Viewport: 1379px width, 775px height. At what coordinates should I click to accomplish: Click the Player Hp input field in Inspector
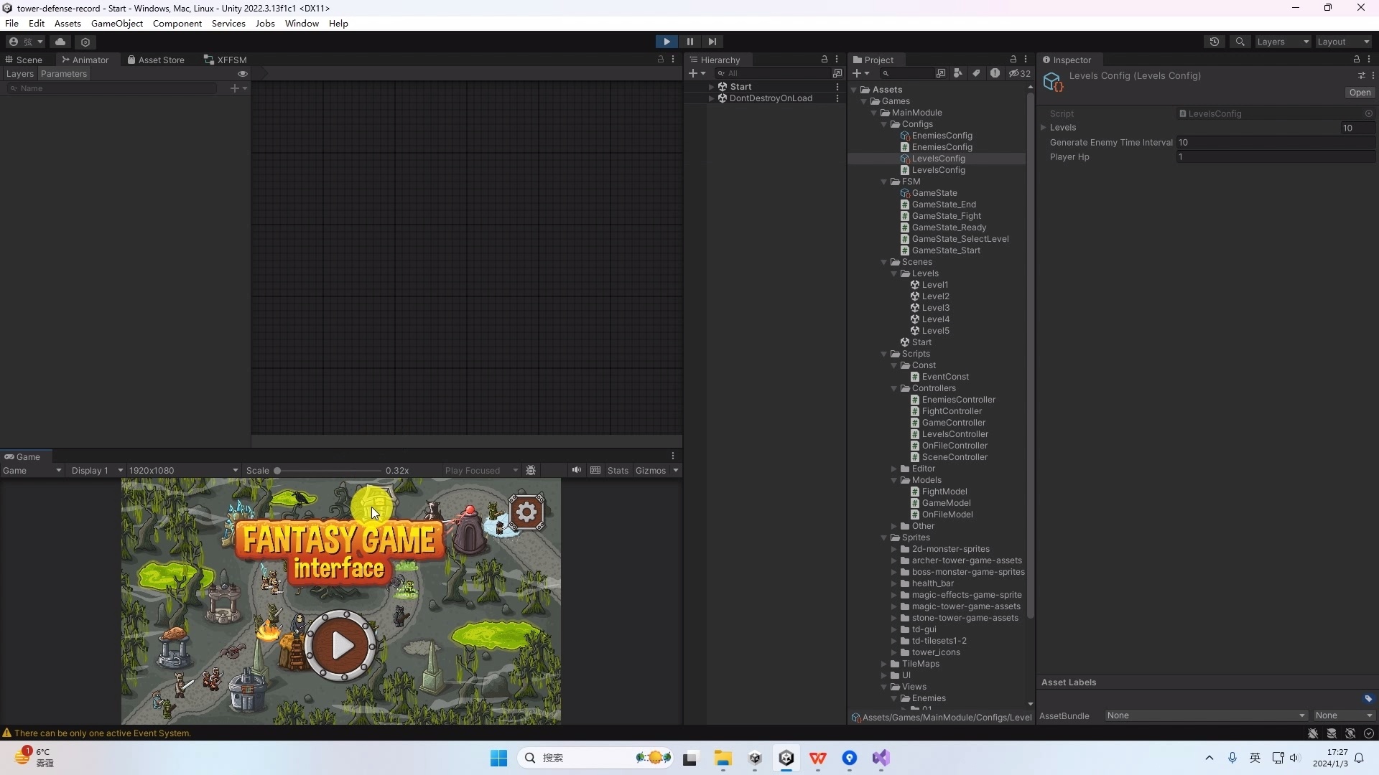[1276, 156]
